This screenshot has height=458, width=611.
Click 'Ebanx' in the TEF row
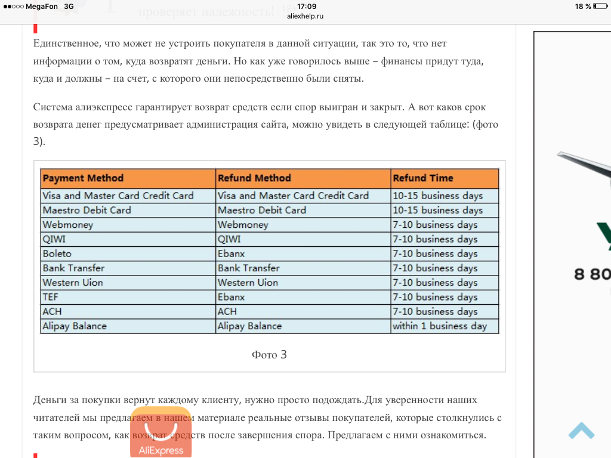tap(303, 297)
